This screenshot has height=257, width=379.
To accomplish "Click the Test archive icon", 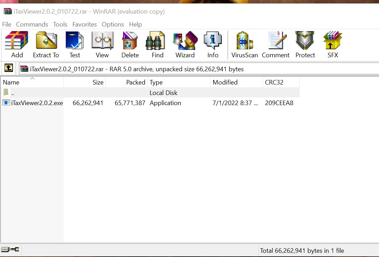I will click(x=75, y=41).
